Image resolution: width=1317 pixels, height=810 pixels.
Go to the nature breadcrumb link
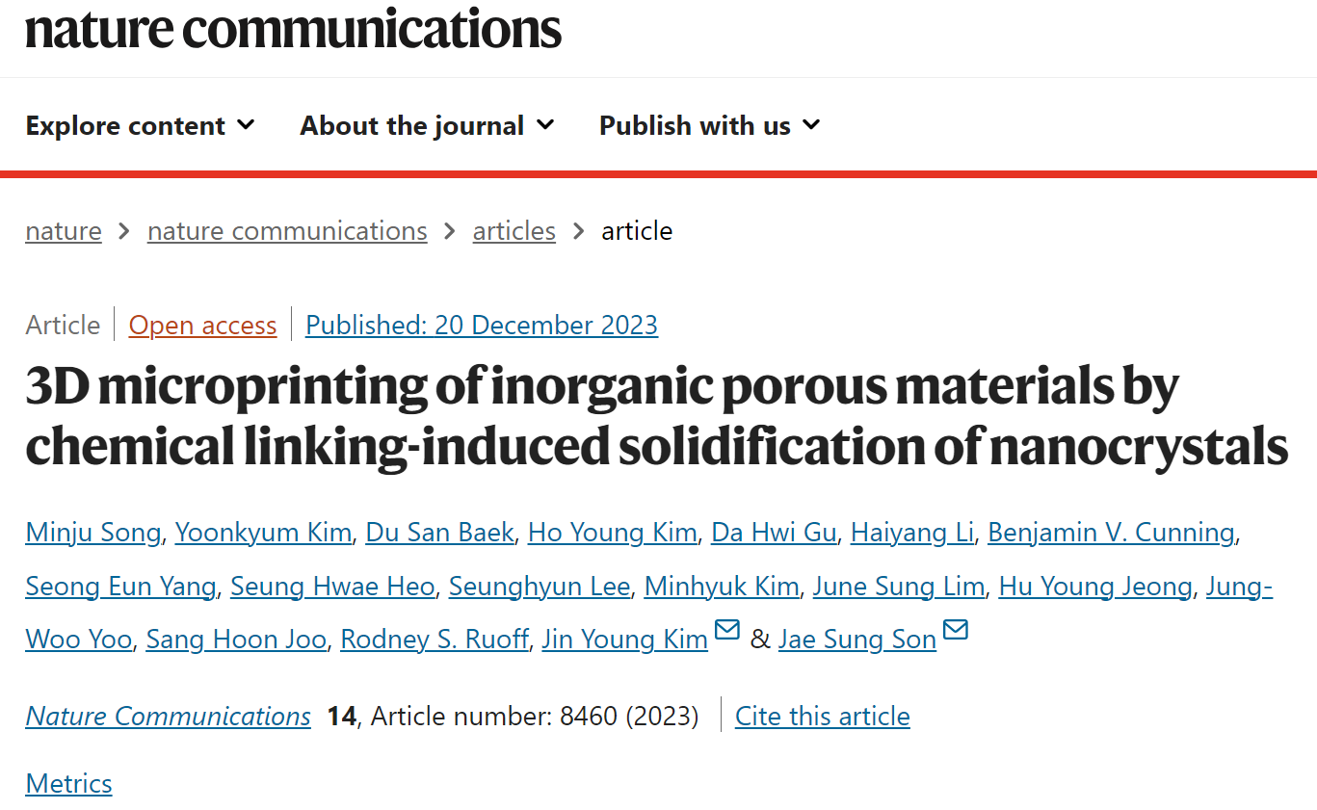pyautogui.click(x=64, y=231)
